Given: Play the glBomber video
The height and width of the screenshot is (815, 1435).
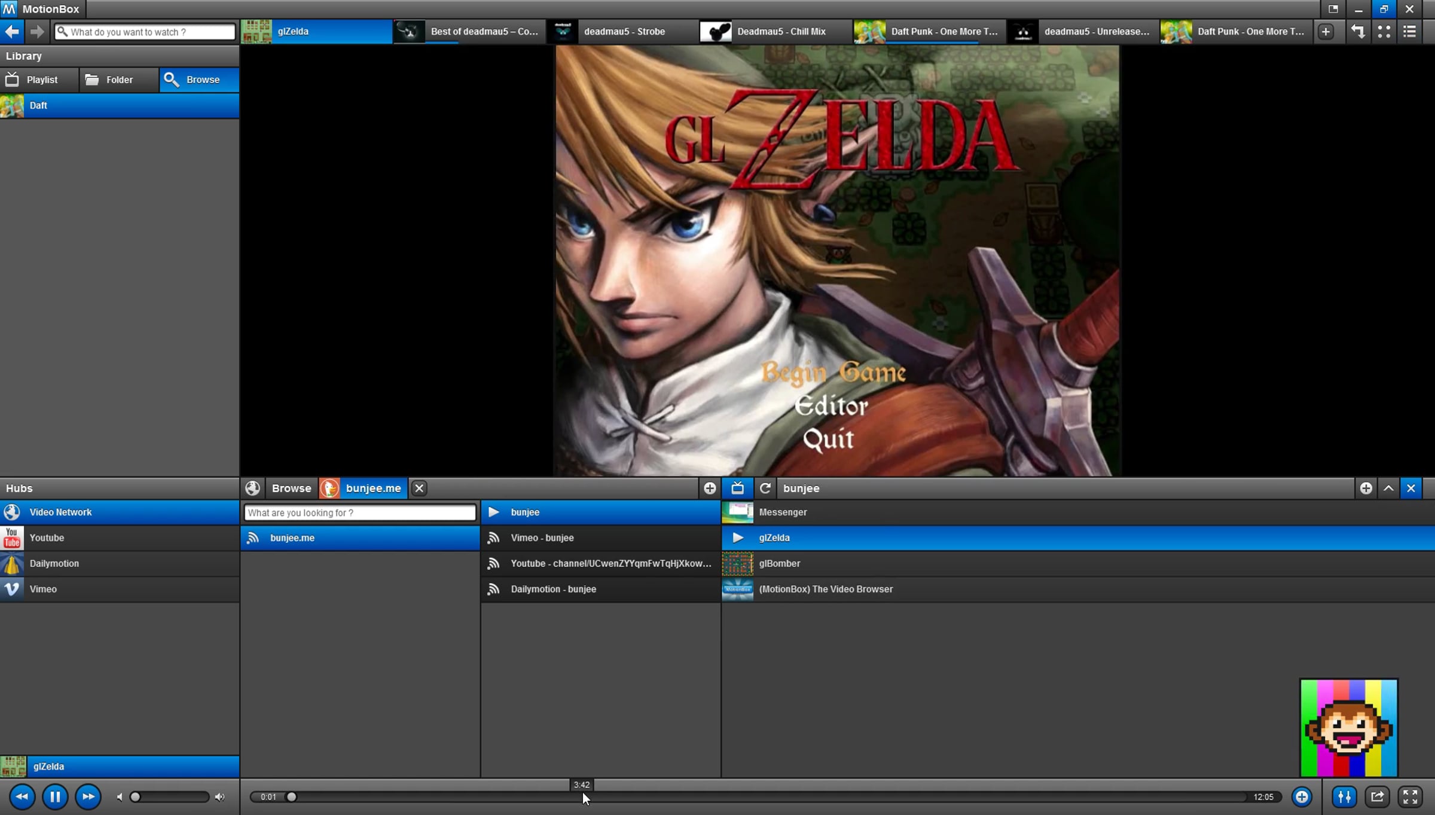Looking at the screenshot, I should coord(779,563).
